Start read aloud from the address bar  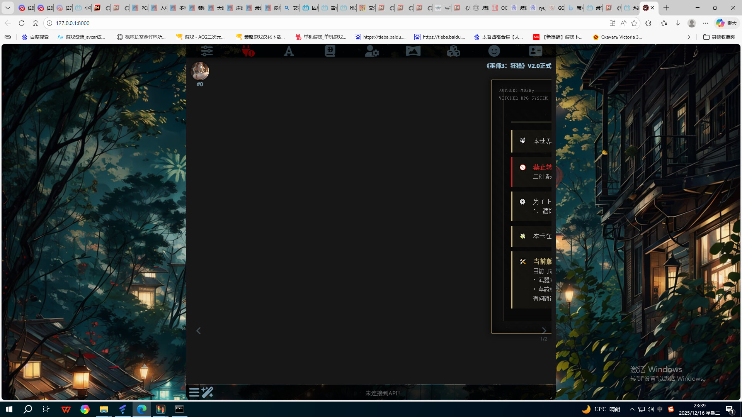pos(623,23)
